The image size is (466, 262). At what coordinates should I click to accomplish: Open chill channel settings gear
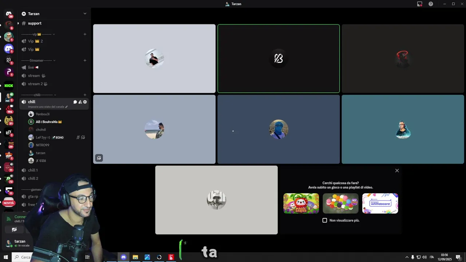click(x=85, y=102)
